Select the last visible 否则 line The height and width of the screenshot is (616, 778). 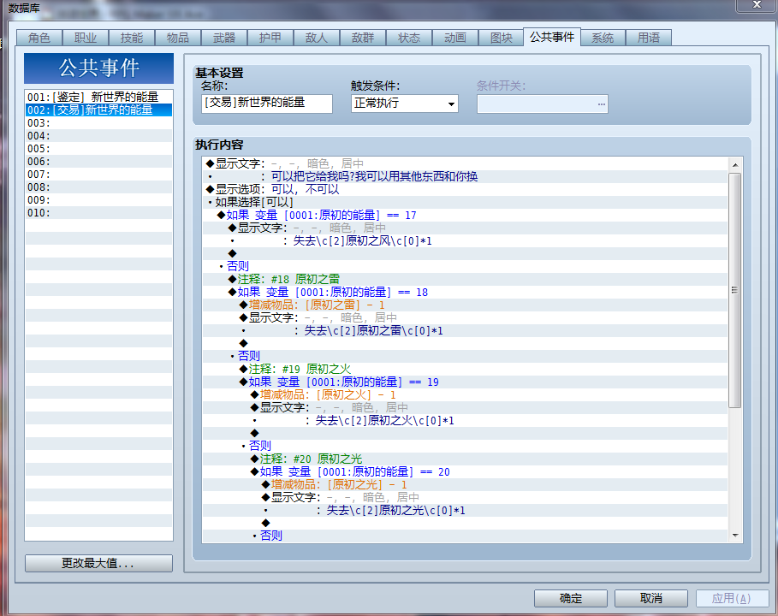[x=465, y=536]
